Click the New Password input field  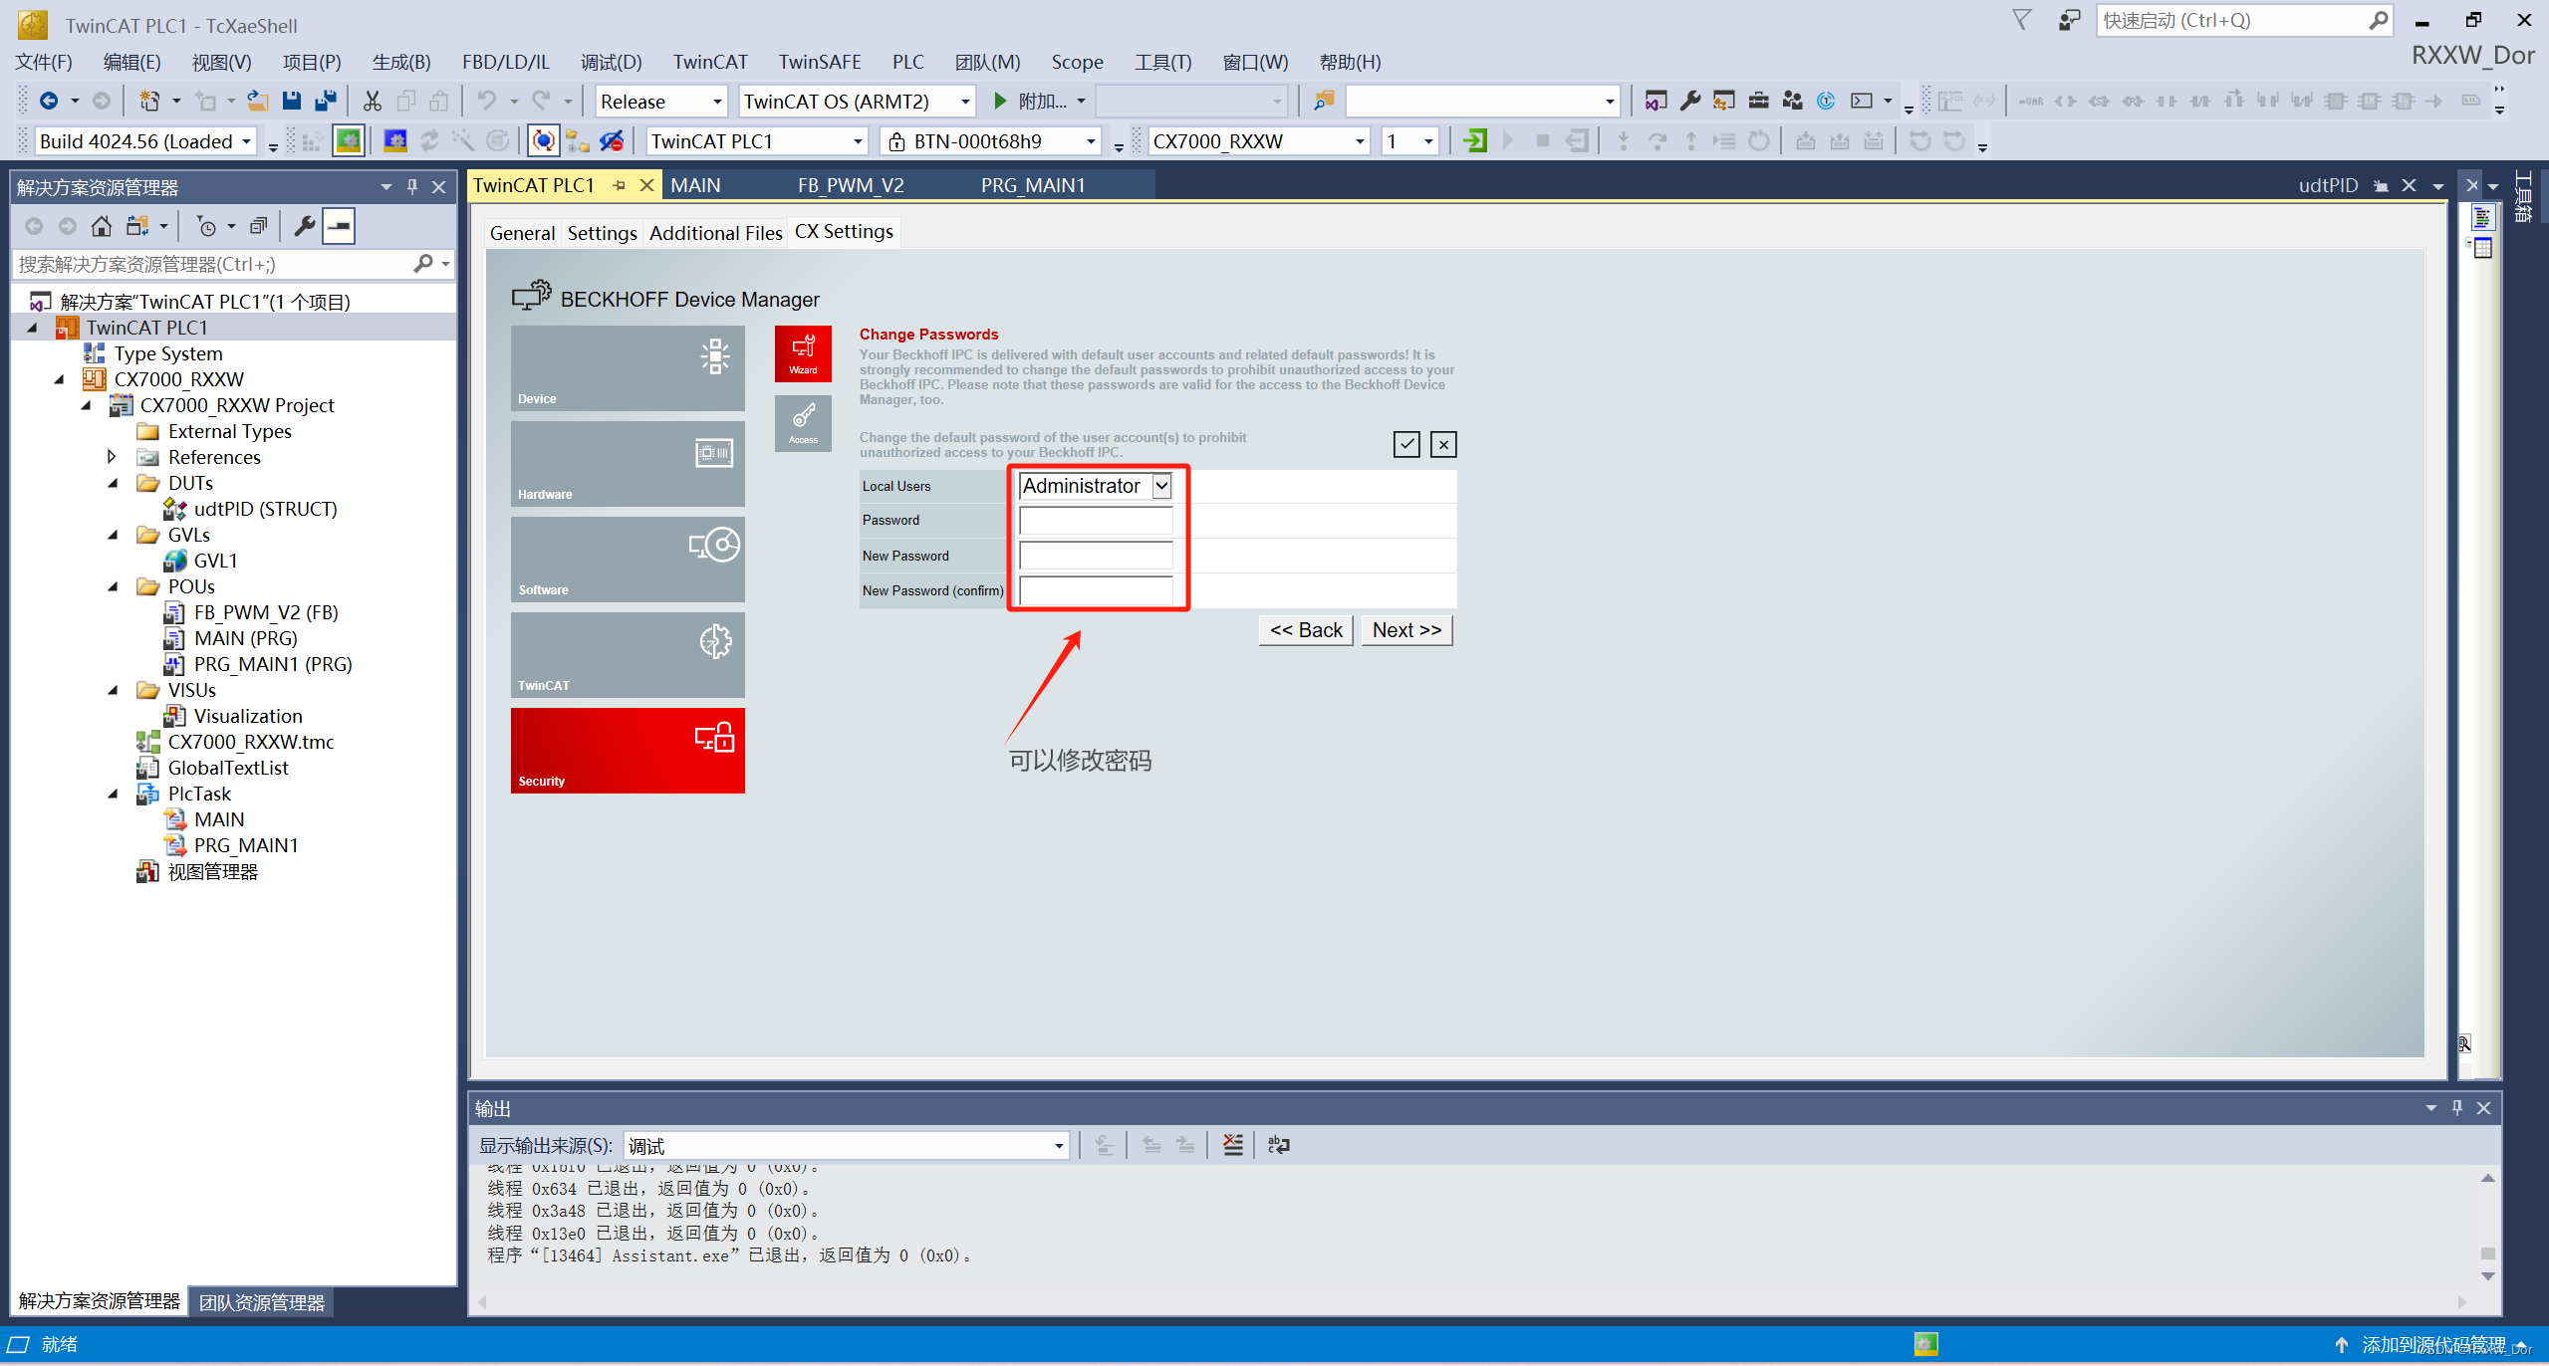click(x=1096, y=556)
